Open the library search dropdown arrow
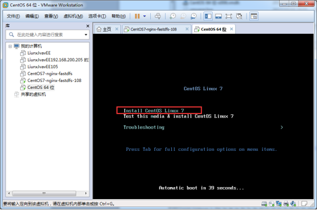Screen dimensions: 317x210 tap(86, 34)
